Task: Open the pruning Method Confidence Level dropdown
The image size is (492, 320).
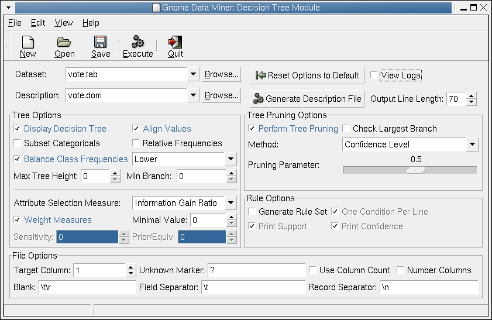Action: coord(472,144)
